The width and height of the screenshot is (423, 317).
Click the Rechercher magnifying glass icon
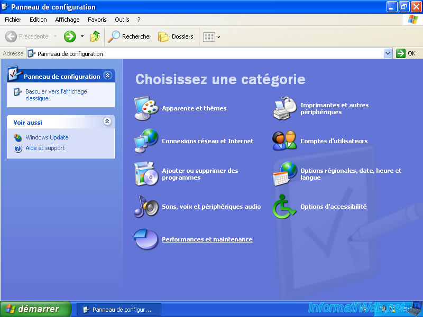(x=114, y=36)
